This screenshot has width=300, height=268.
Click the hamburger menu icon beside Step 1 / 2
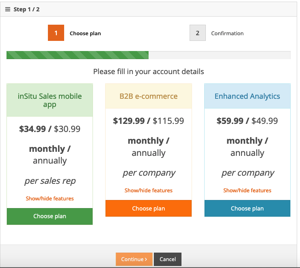click(8, 9)
